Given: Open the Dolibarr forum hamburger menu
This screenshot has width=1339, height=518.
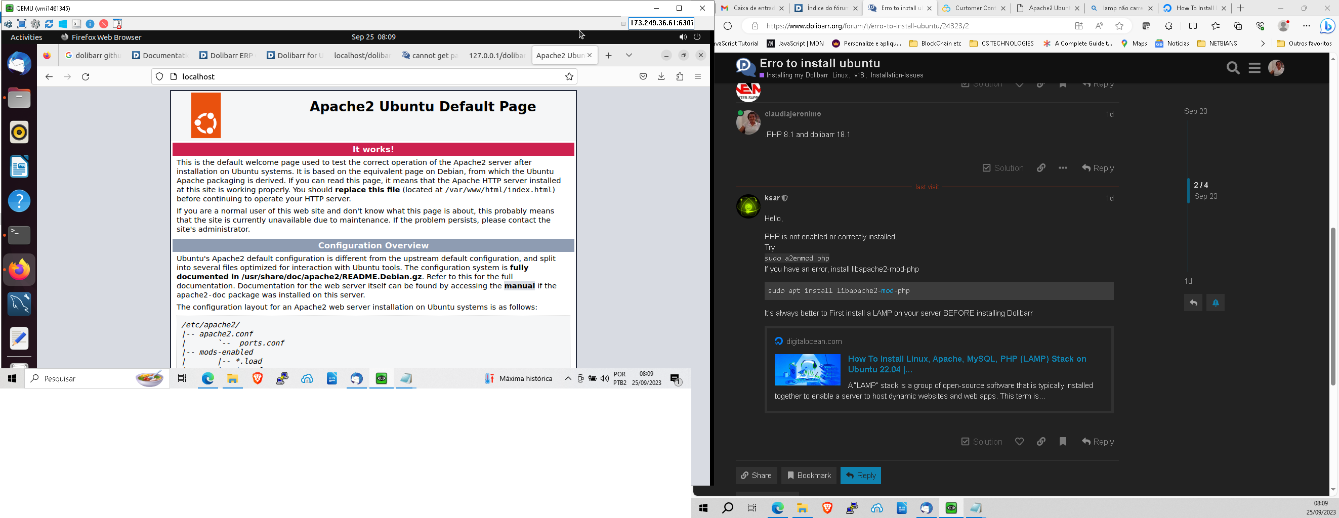Looking at the screenshot, I should tap(1255, 68).
